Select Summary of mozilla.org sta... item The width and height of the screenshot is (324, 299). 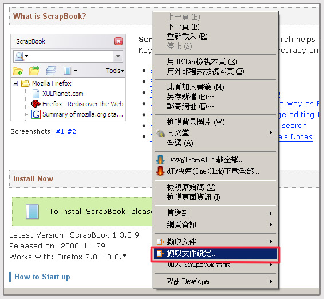tap(82, 114)
